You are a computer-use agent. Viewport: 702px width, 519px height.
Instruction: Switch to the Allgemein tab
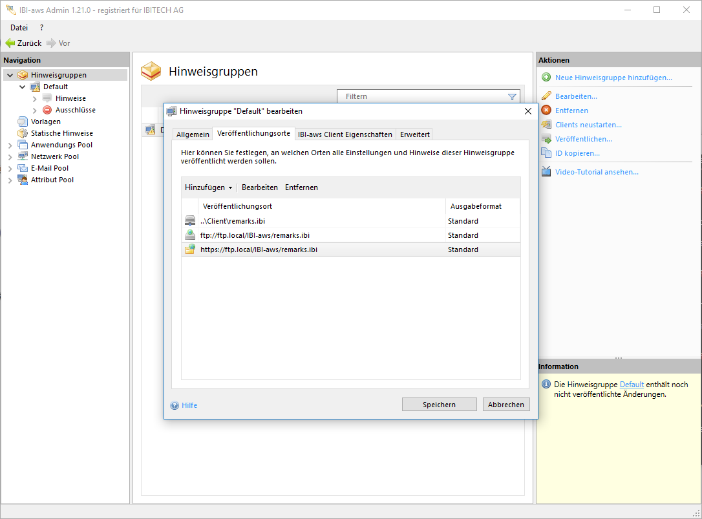point(193,134)
